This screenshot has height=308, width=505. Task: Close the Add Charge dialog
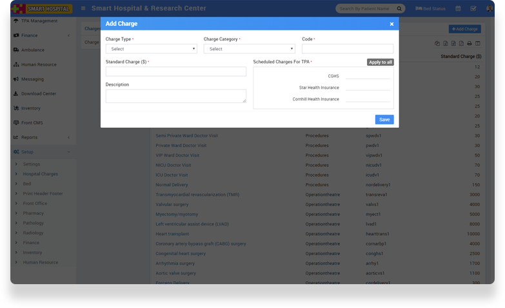coord(391,24)
